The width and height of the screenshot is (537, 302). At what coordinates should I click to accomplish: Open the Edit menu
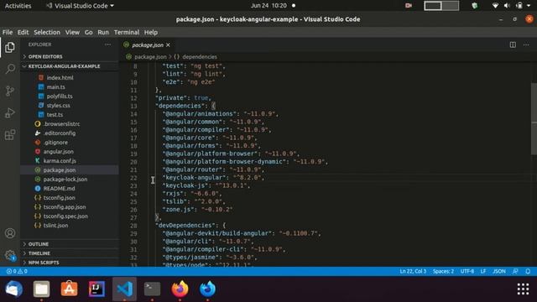coord(23,32)
